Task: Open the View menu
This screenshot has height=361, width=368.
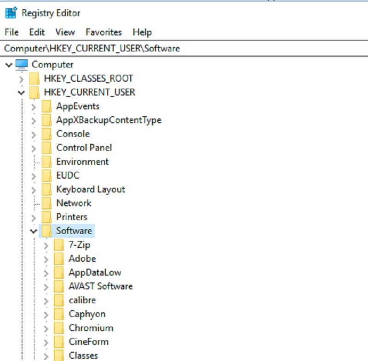Action: [65, 32]
